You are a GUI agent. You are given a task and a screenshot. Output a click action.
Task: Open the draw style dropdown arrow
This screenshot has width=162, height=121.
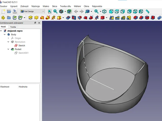tap(65, 11)
